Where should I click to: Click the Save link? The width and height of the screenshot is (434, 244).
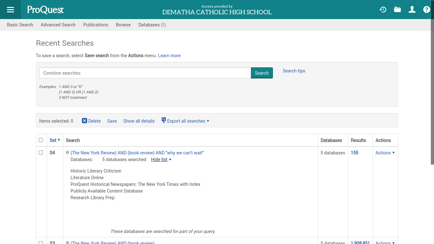pyautogui.click(x=112, y=121)
